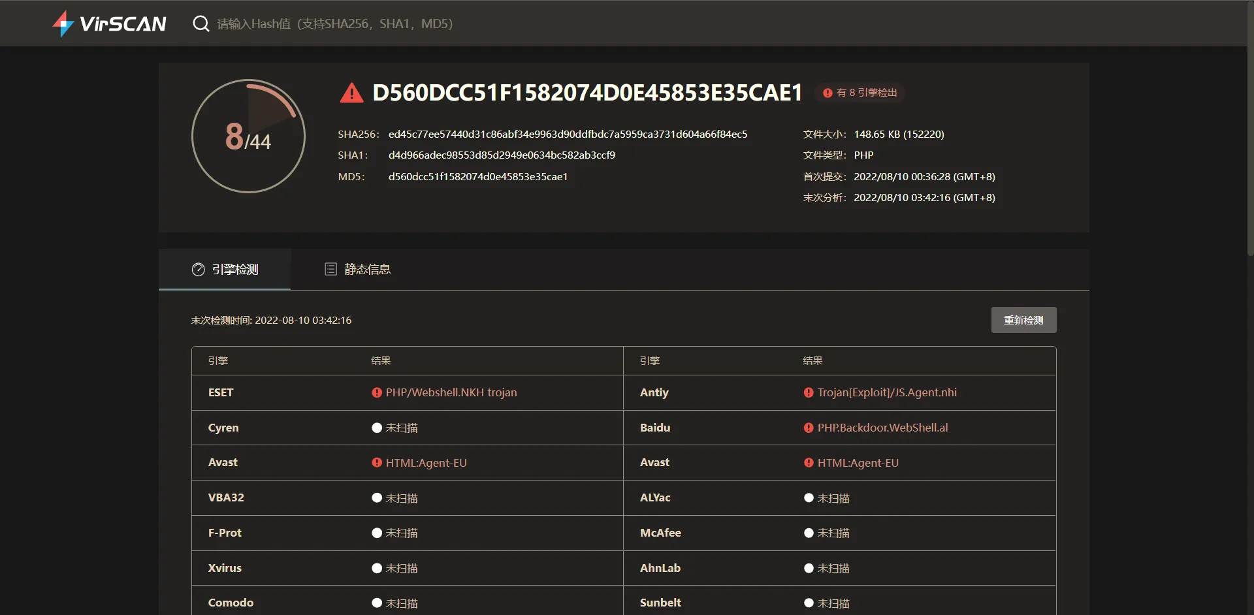The height and width of the screenshot is (615, 1254).
Task: Click the search magnifier icon
Action: (201, 24)
